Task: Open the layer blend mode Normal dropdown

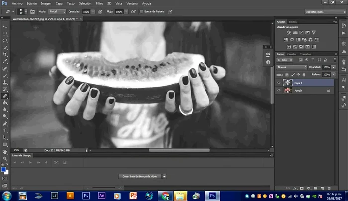Action: [x=291, y=67]
